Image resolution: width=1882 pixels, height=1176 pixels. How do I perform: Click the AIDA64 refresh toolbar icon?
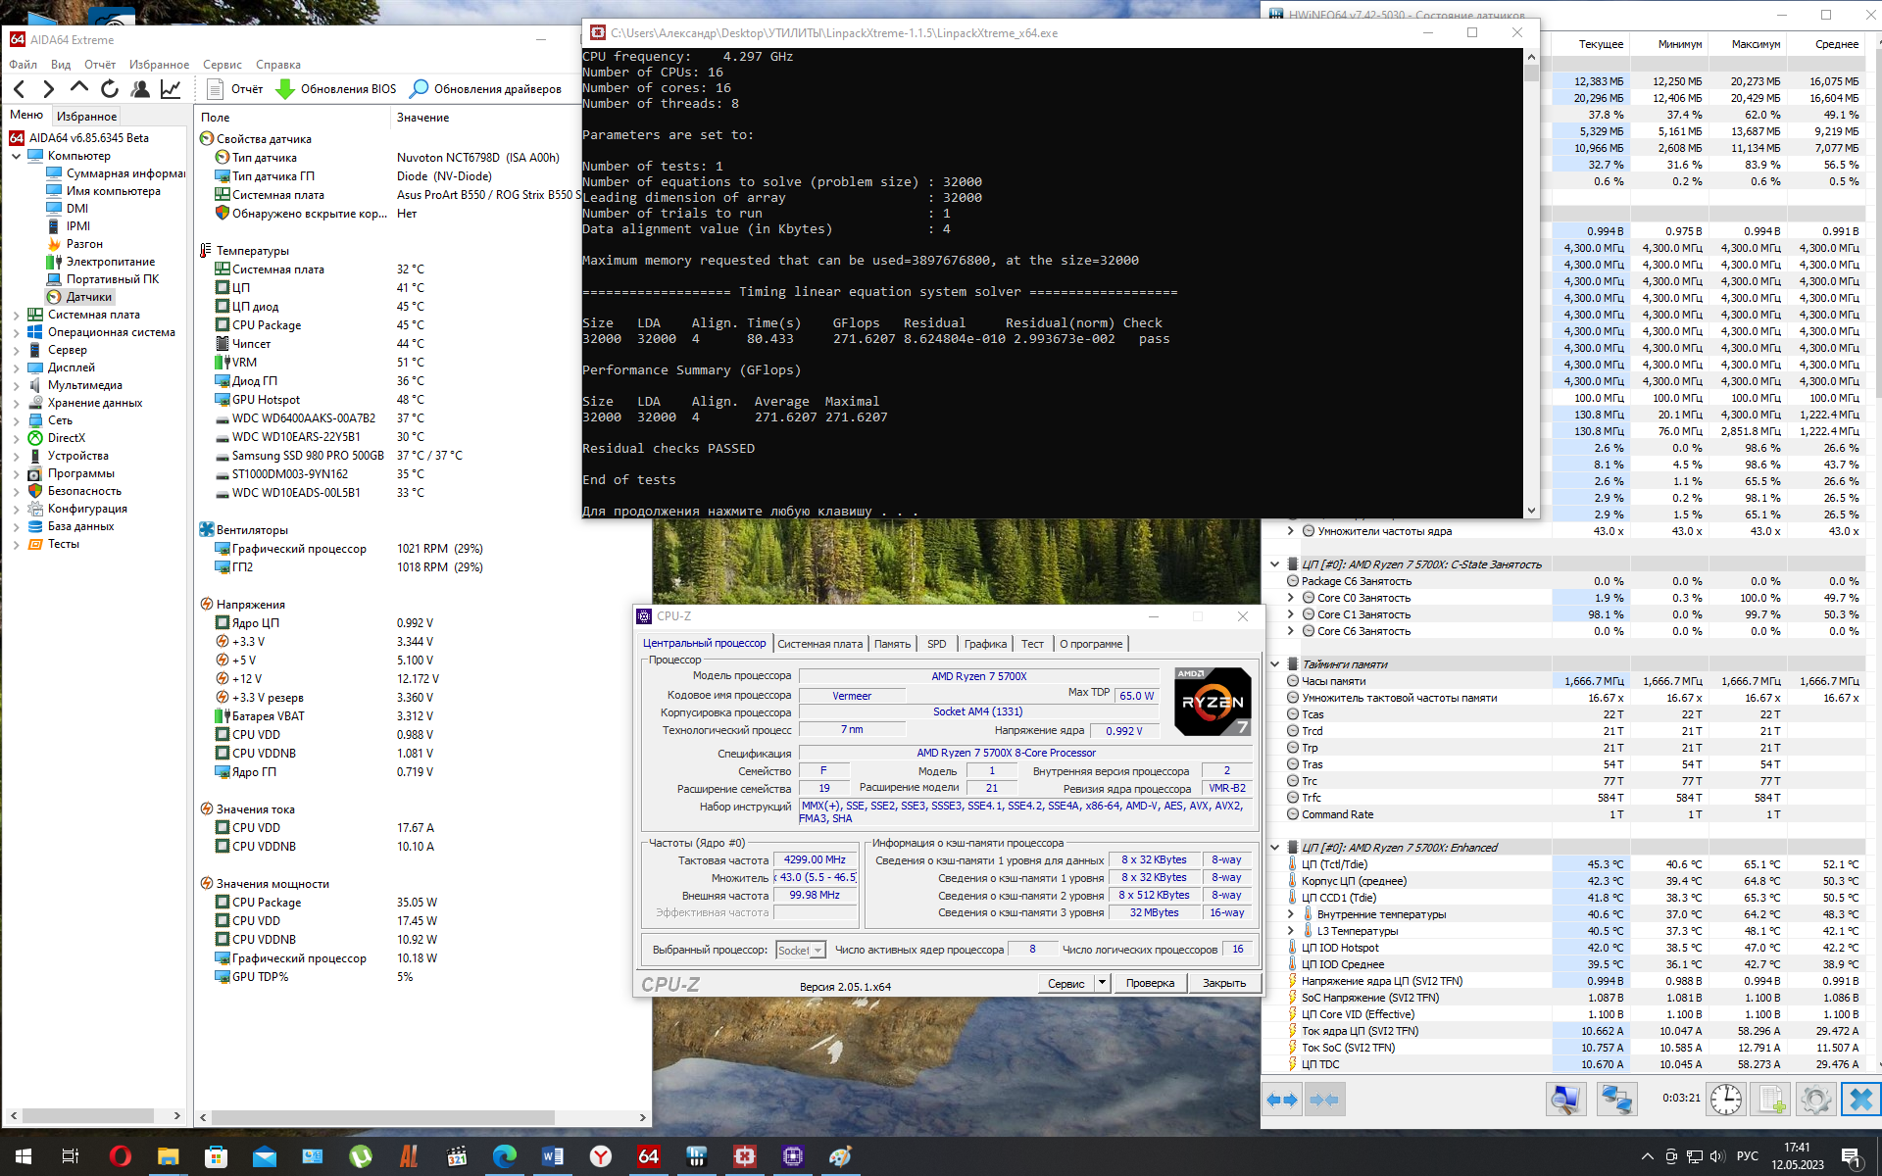tap(110, 89)
